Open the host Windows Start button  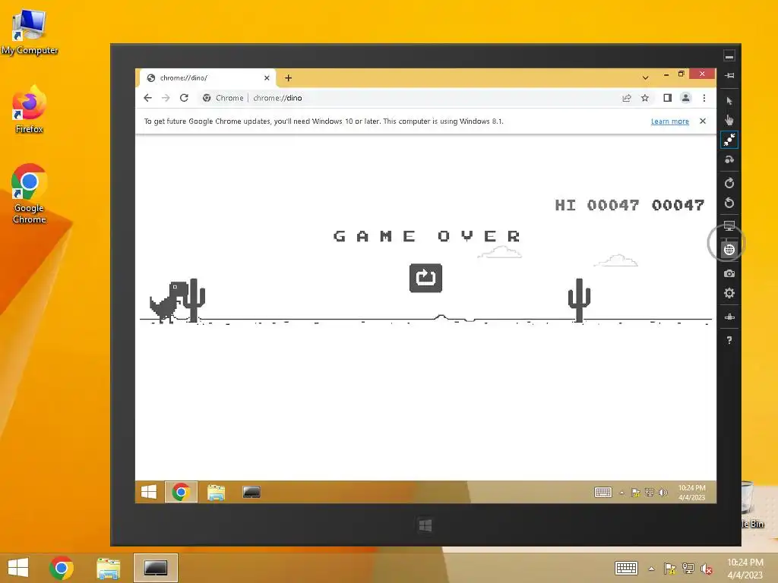[x=18, y=568]
